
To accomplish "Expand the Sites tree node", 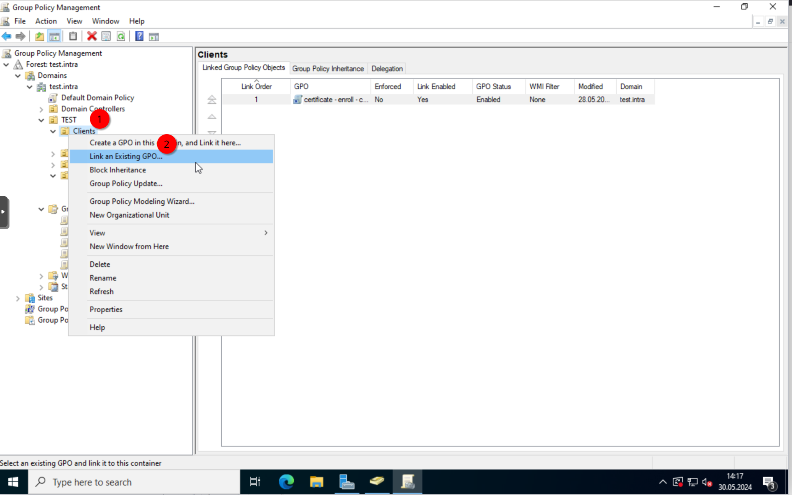I will point(18,298).
